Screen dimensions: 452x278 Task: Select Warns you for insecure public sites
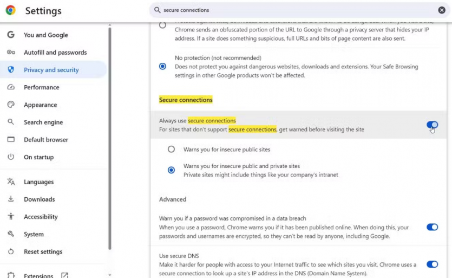[x=171, y=149]
